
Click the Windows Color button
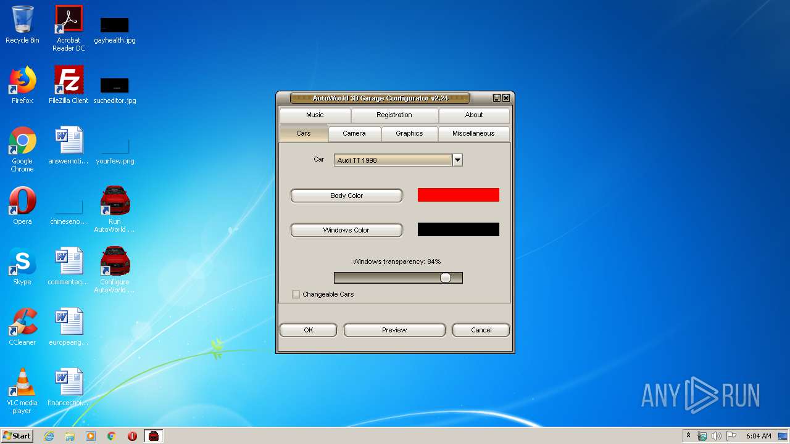pos(346,230)
